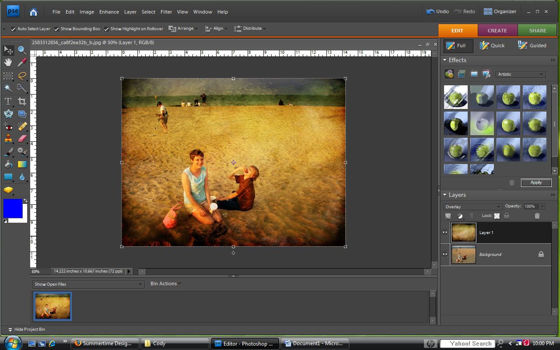This screenshot has height=350, width=560.
Task: Delete Layer 1 with the Layers trash icon
Action: (537, 216)
